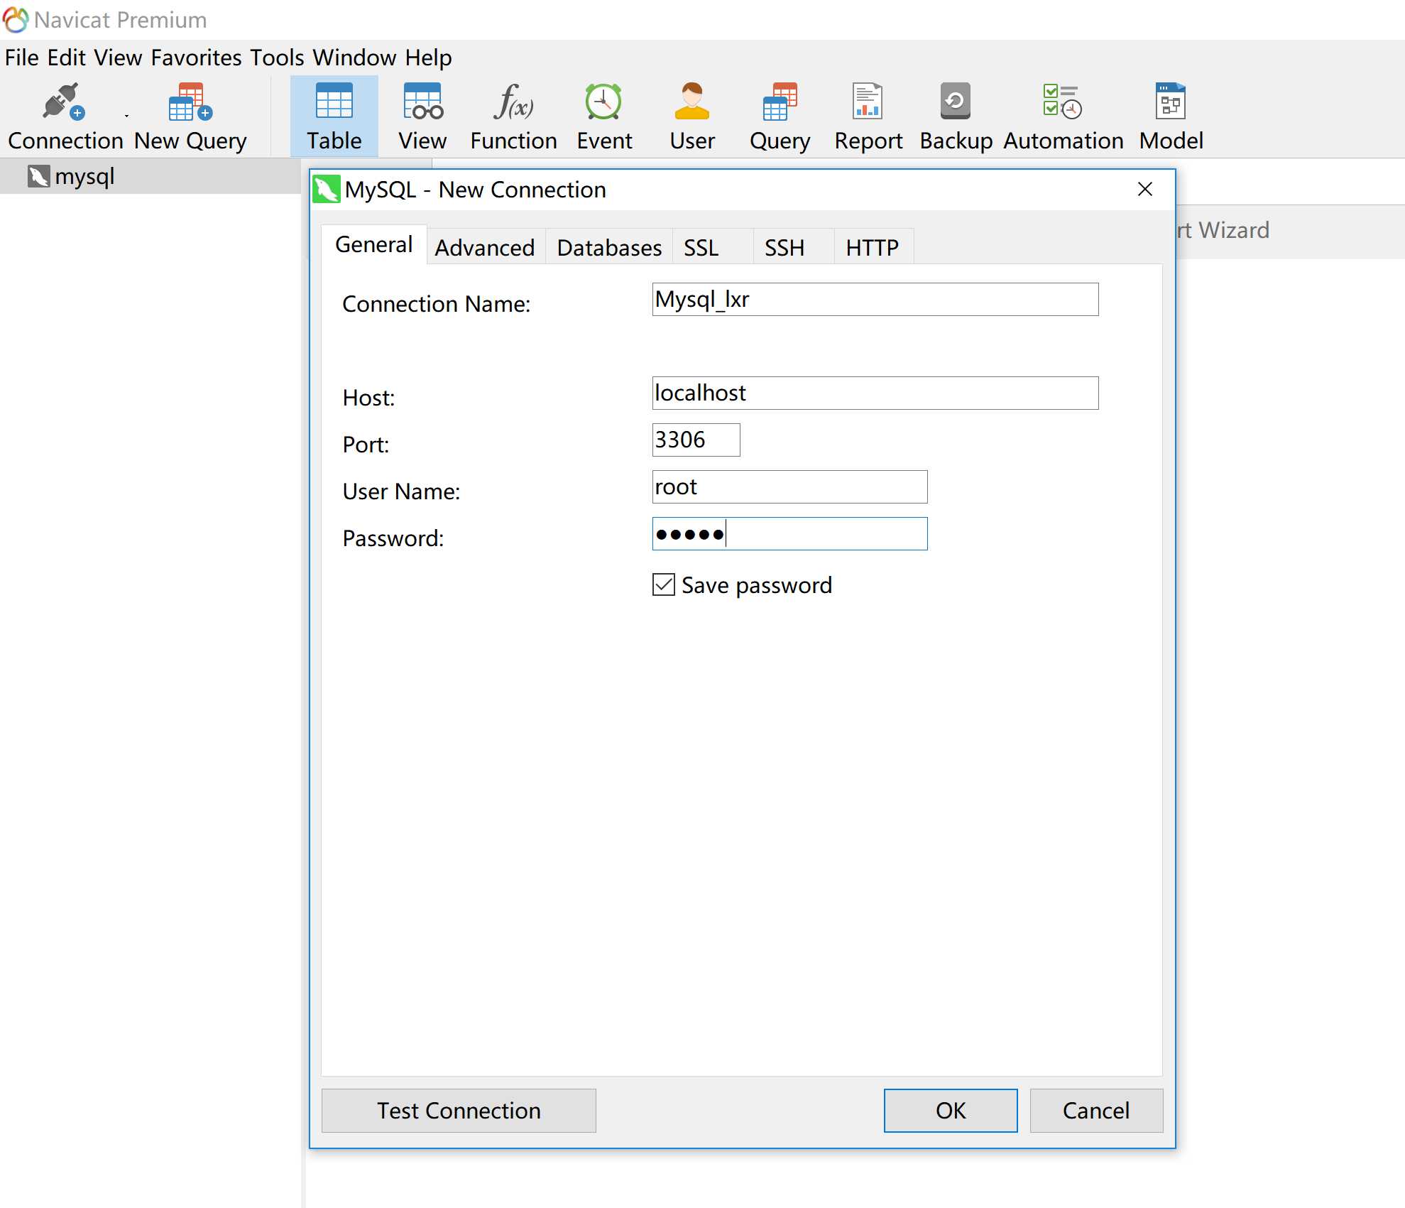Click the Test Connection button

[x=459, y=1110]
